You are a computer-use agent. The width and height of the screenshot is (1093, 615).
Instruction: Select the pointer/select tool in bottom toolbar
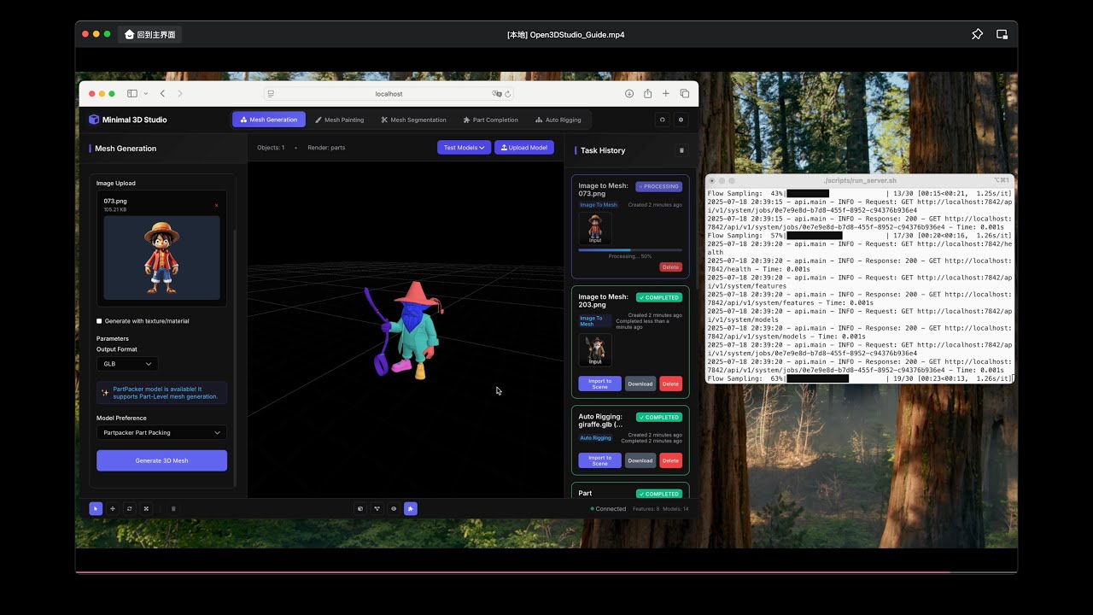click(x=96, y=508)
